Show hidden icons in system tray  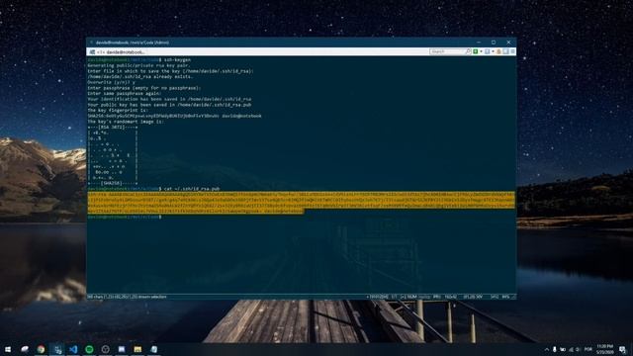[547, 349]
